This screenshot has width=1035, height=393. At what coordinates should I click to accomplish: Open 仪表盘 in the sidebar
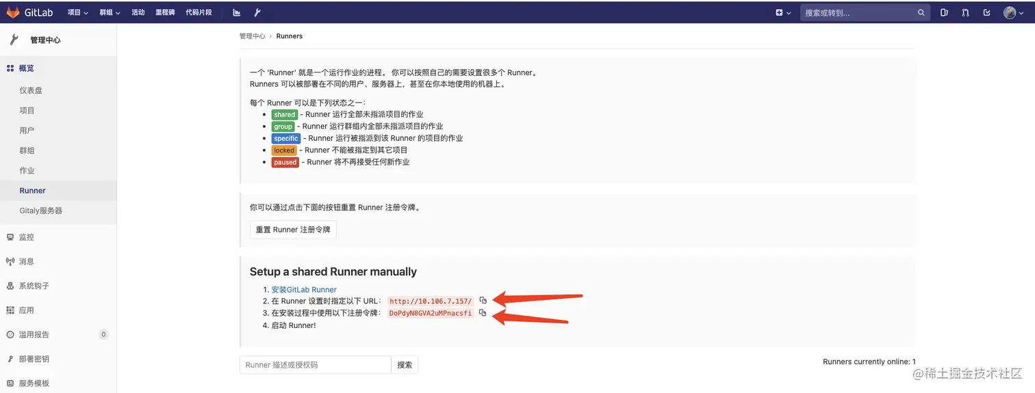(x=31, y=90)
